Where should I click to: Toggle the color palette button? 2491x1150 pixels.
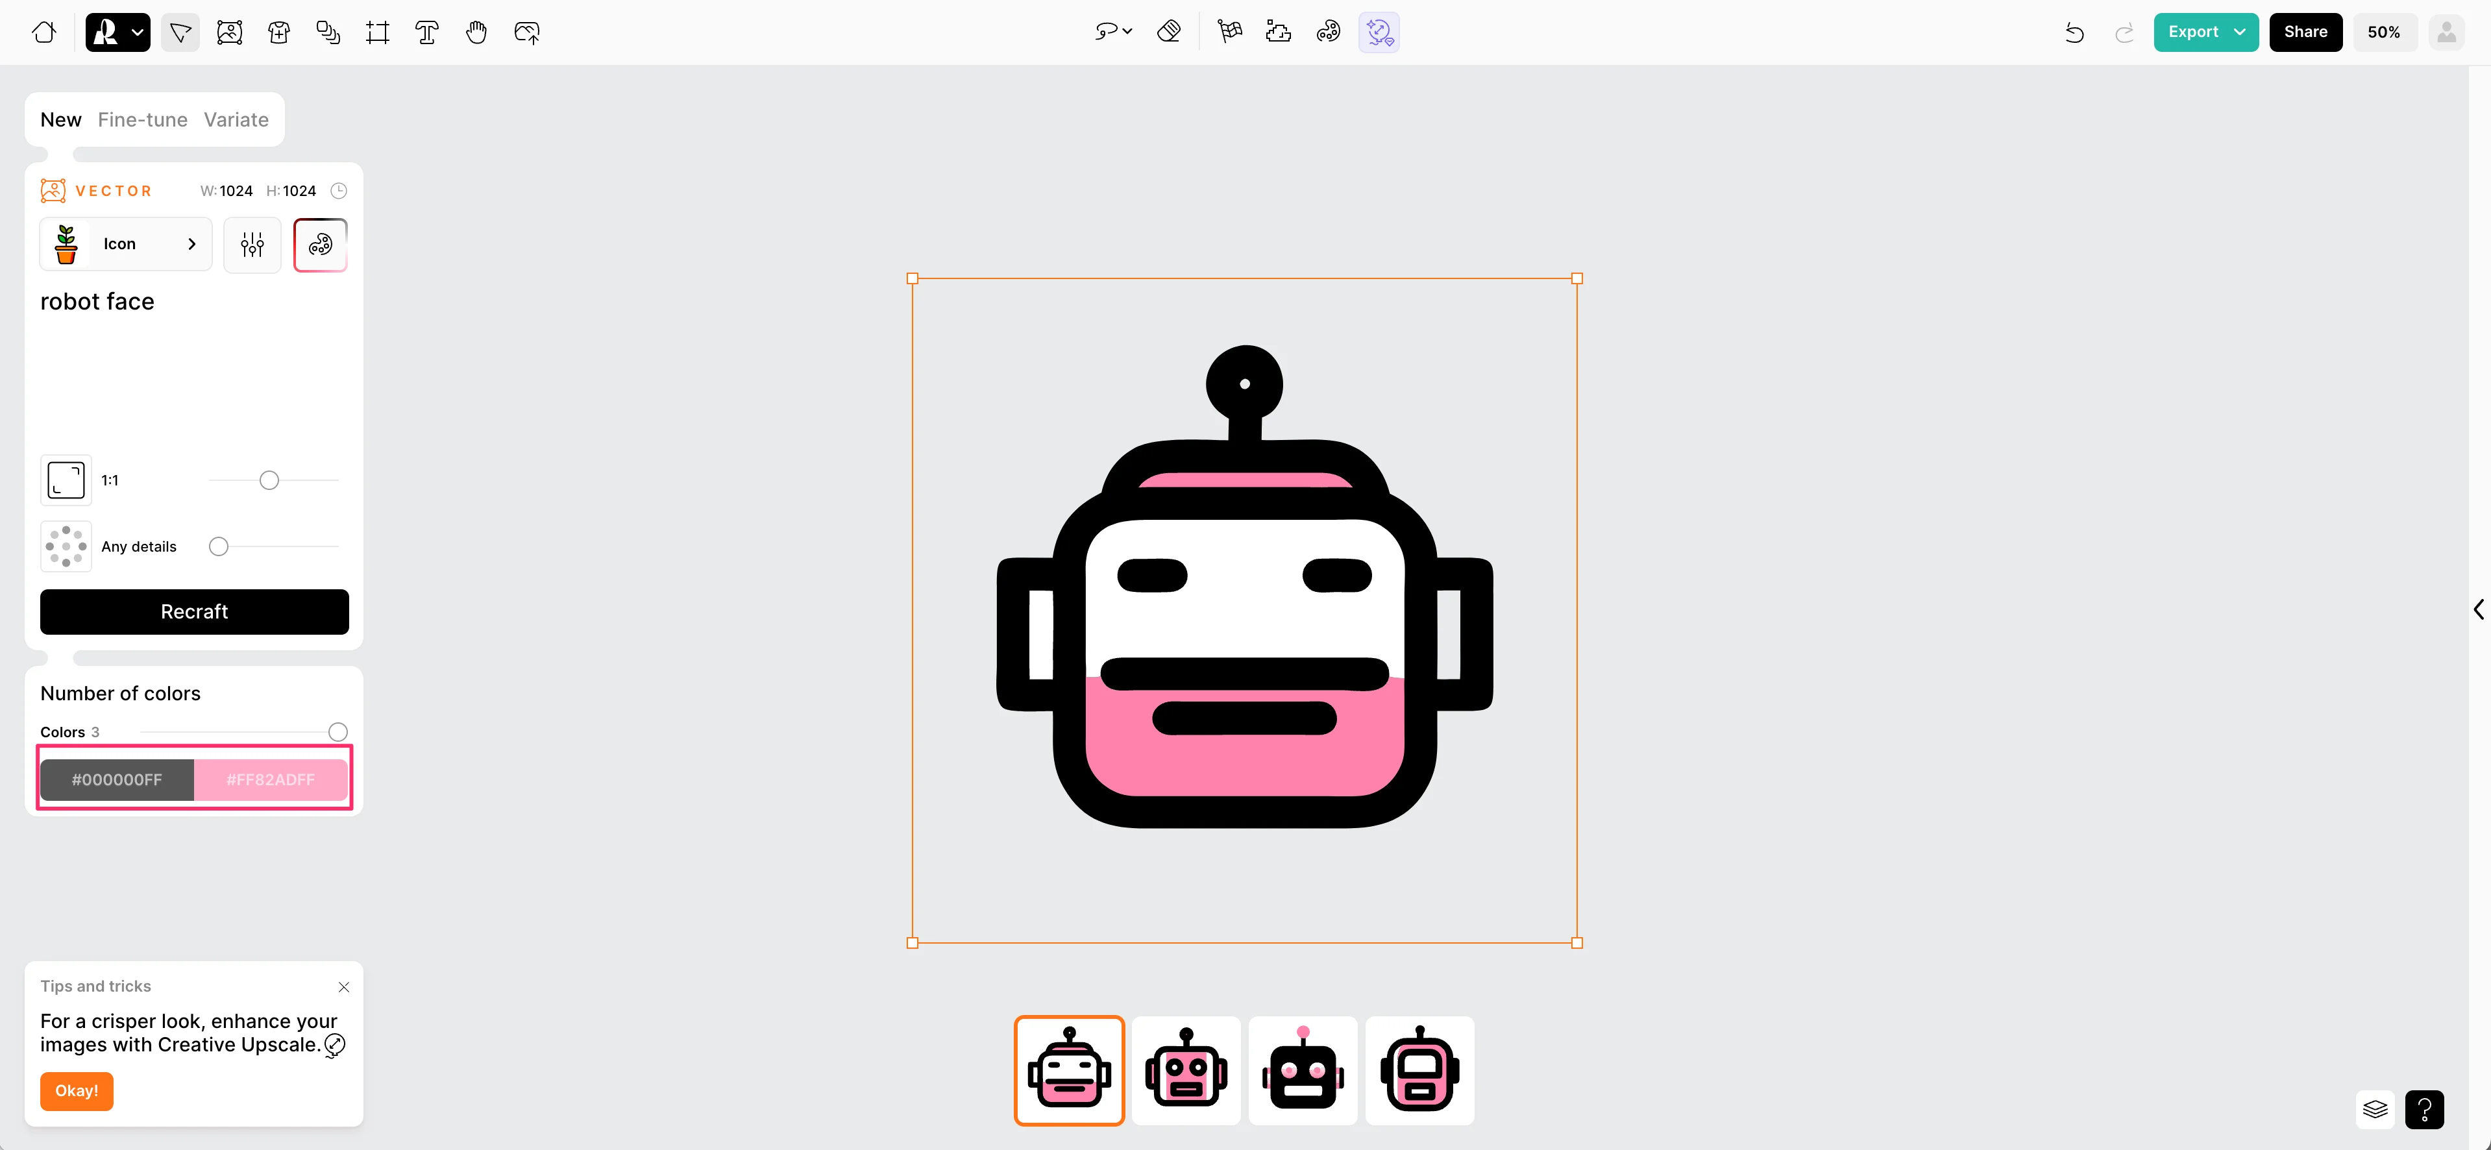[x=320, y=245]
